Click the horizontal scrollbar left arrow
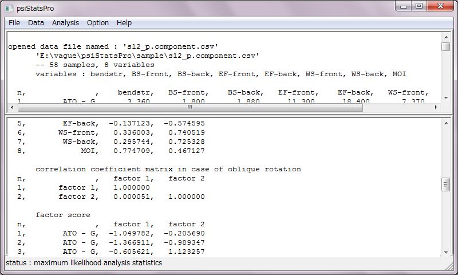The height and width of the screenshot is (275, 458). (x=12, y=108)
